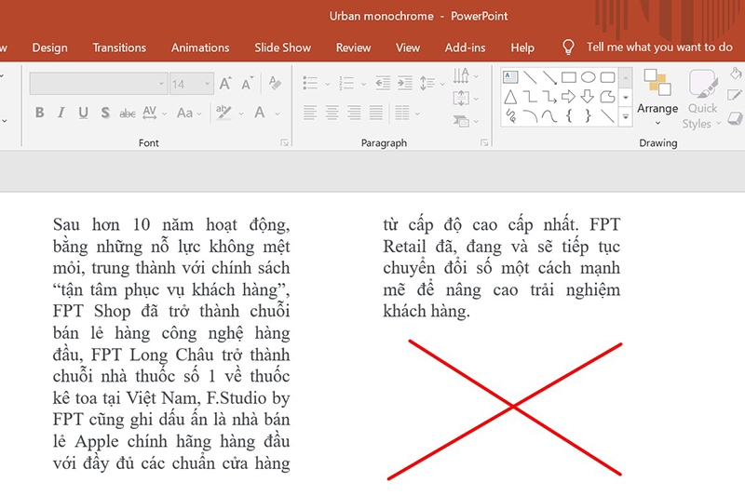Choose the rectangle shape

click(569, 77)
